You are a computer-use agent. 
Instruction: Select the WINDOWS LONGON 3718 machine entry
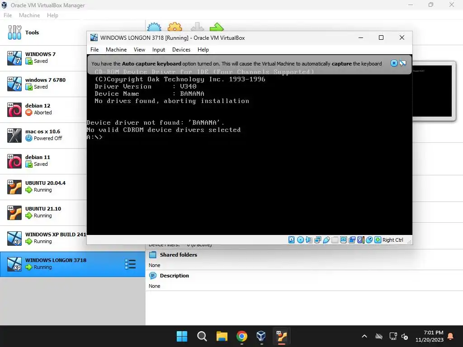pos(73,264)
